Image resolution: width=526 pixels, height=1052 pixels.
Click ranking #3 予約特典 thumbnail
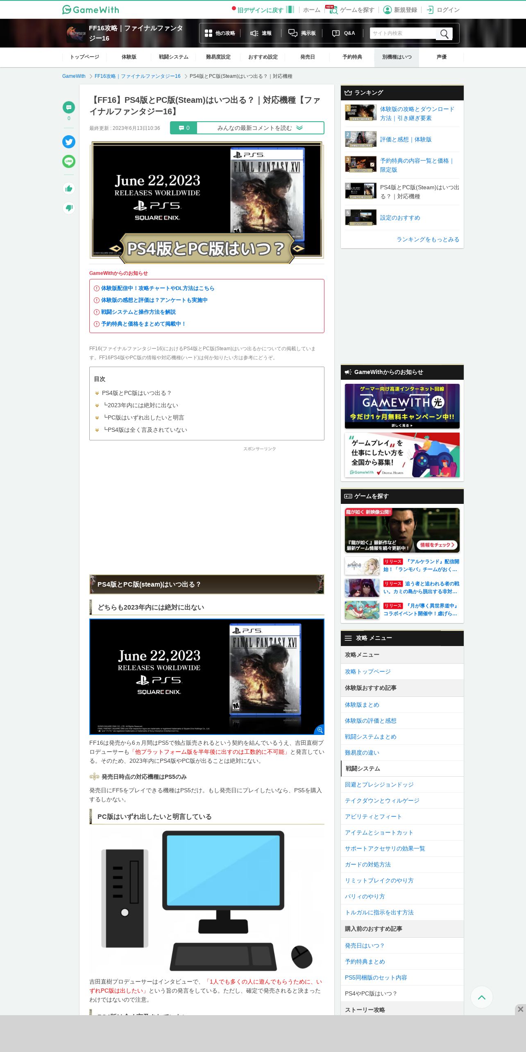[x=360, y=165]
